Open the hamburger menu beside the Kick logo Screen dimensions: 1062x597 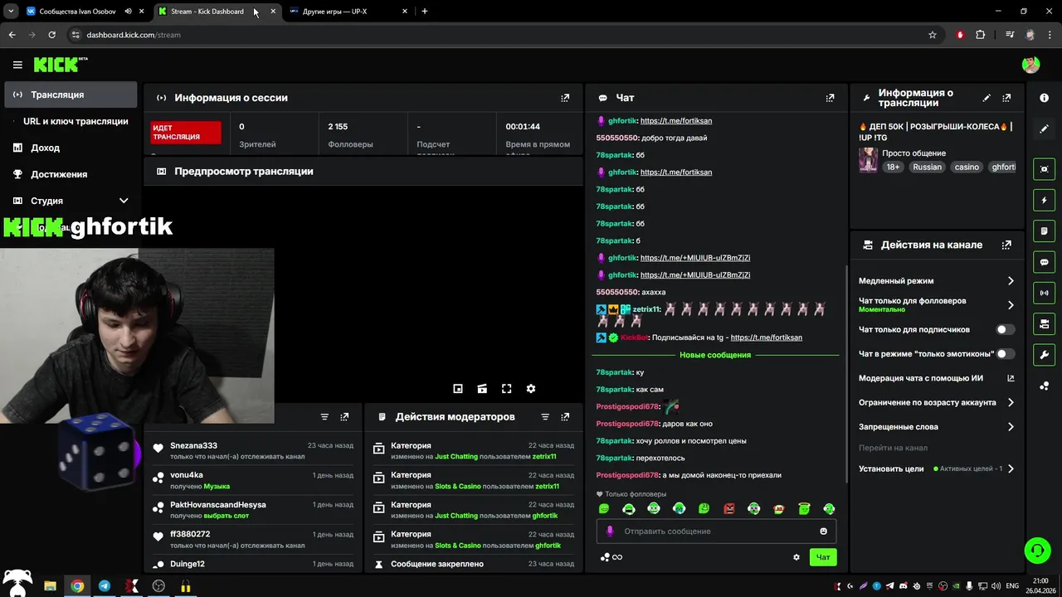coord(17,65)
